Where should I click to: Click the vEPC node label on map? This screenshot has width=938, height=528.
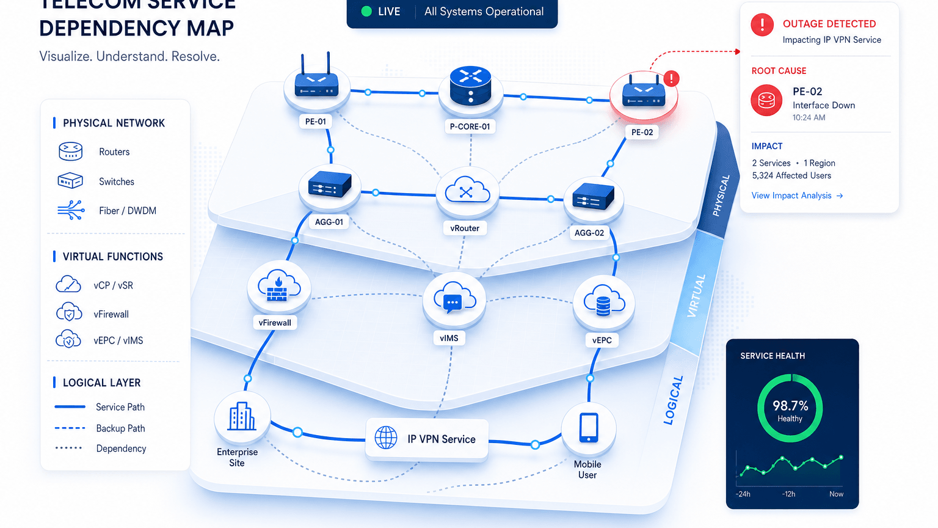click(x=602, y=340)
